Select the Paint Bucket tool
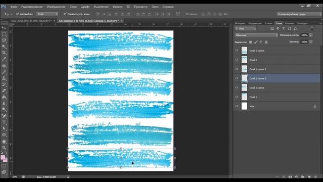This screenshot has width=323, height=182. tap(4, 97)
